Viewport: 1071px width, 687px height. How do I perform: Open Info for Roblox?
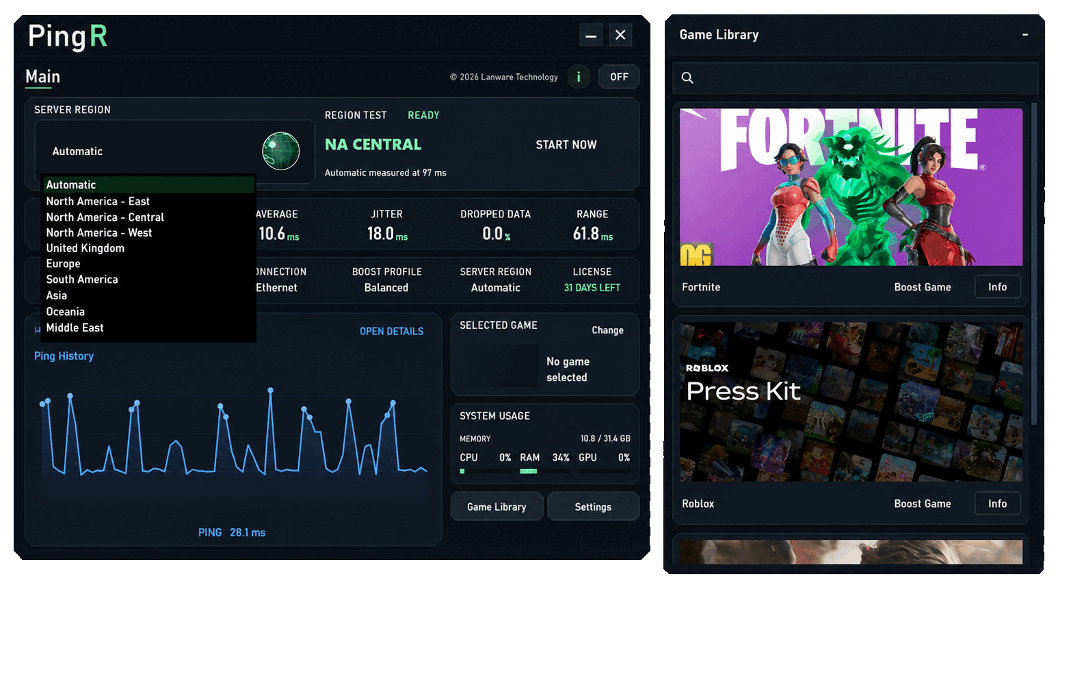997,504
